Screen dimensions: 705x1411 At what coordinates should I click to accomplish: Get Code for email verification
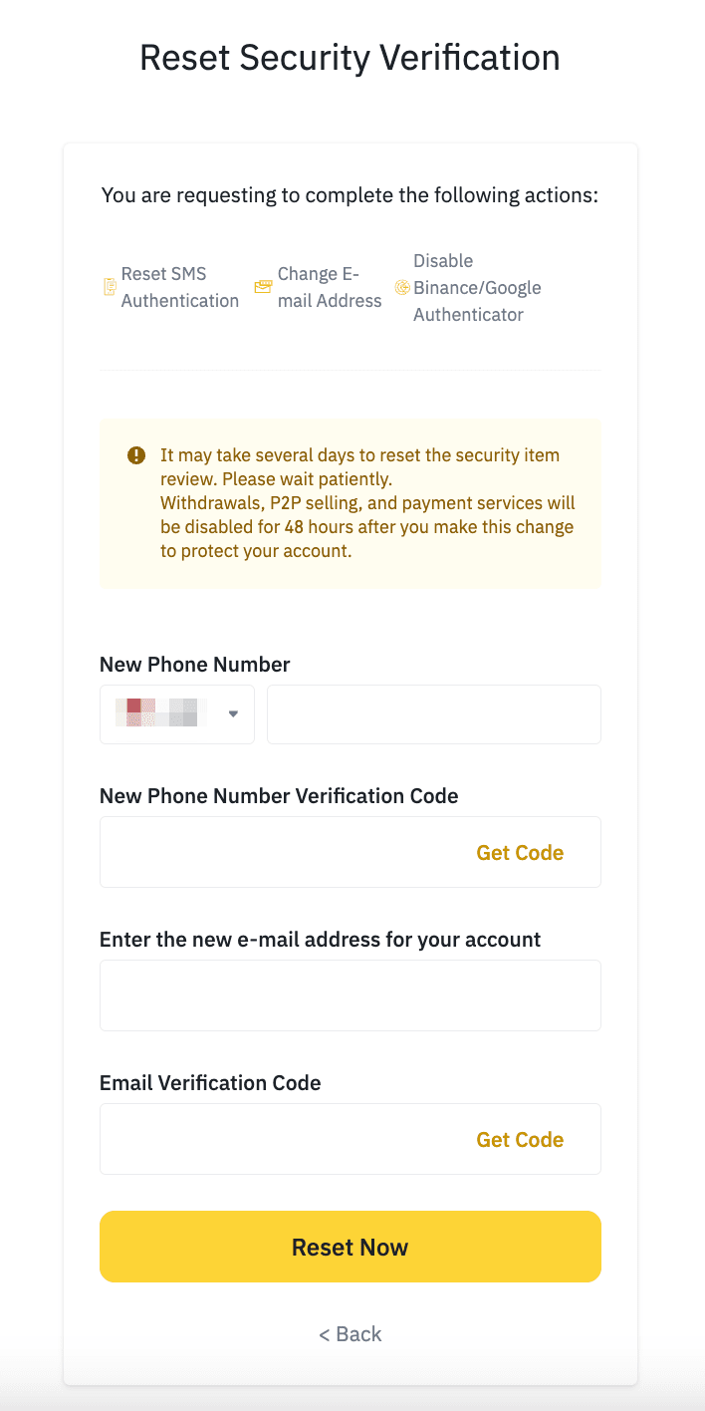tap(520, 1140)
